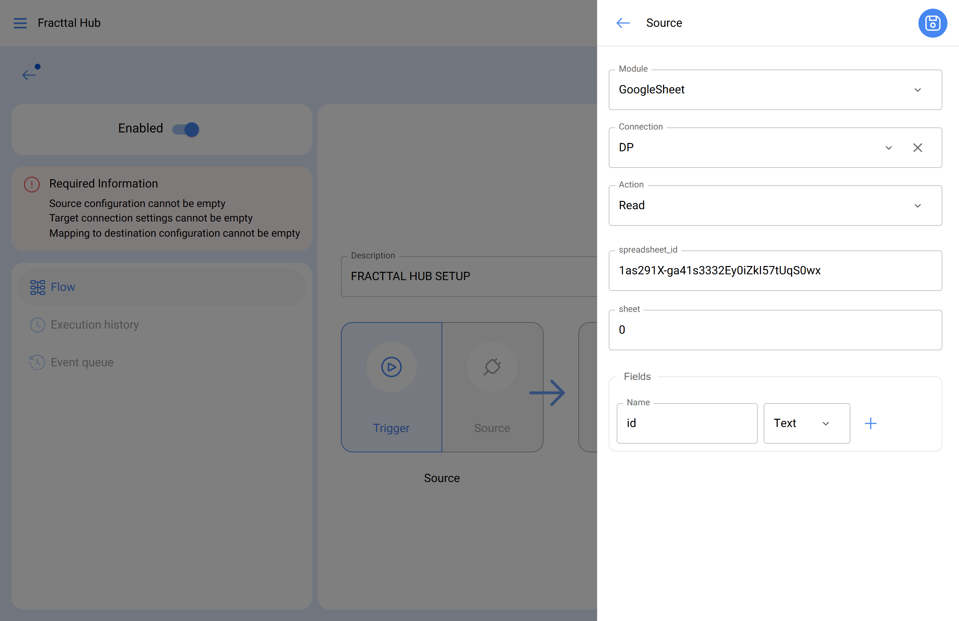Expand the Module GoogleSheet dropdown
959x621 pixels.
pos(917,90)
